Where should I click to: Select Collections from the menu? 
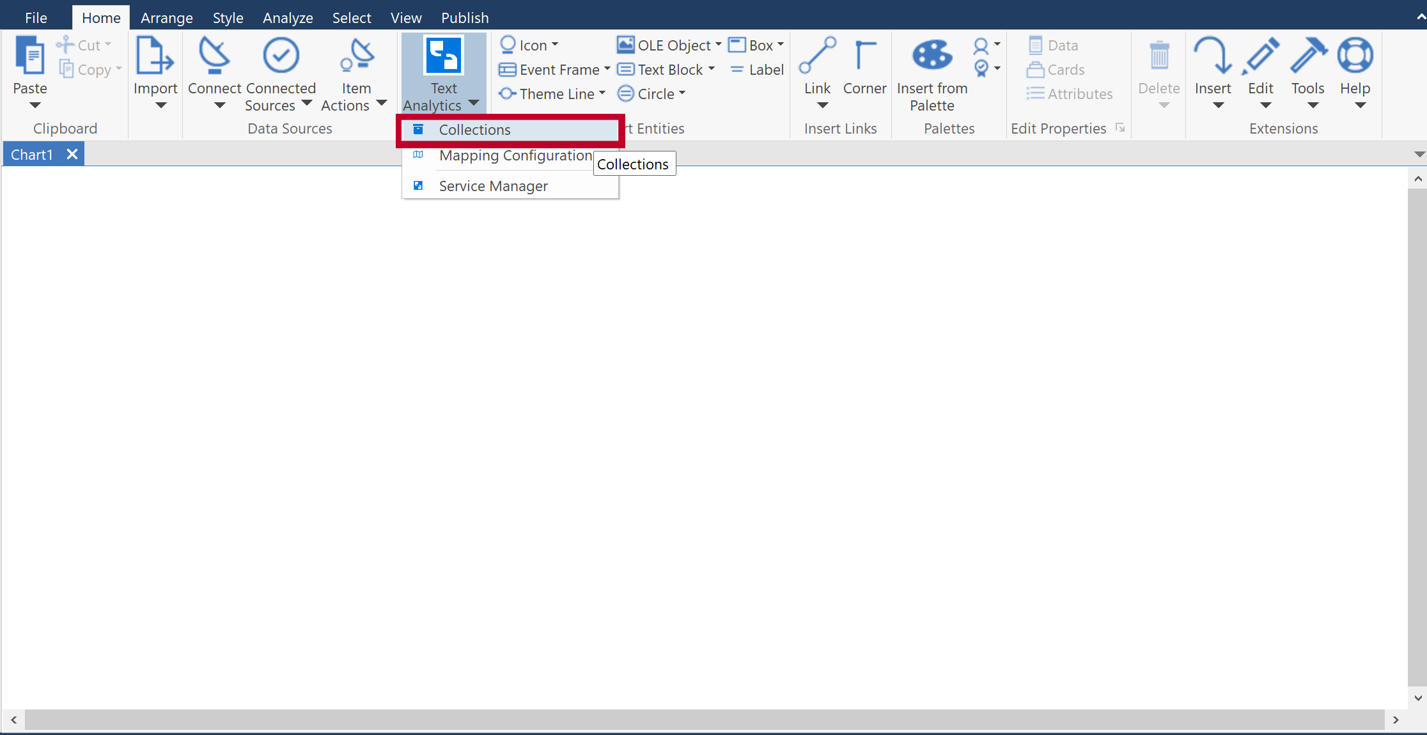click(x=474, y=130)
